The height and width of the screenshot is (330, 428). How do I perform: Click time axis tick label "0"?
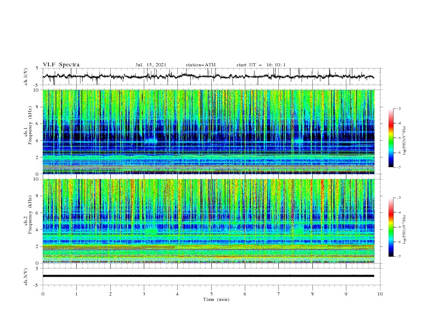(x=43, y=294)
